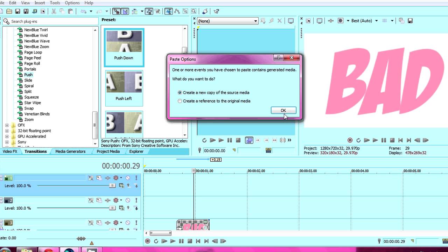Solo track 3
The image size is (448, 252).
click(x=136, y=223)
